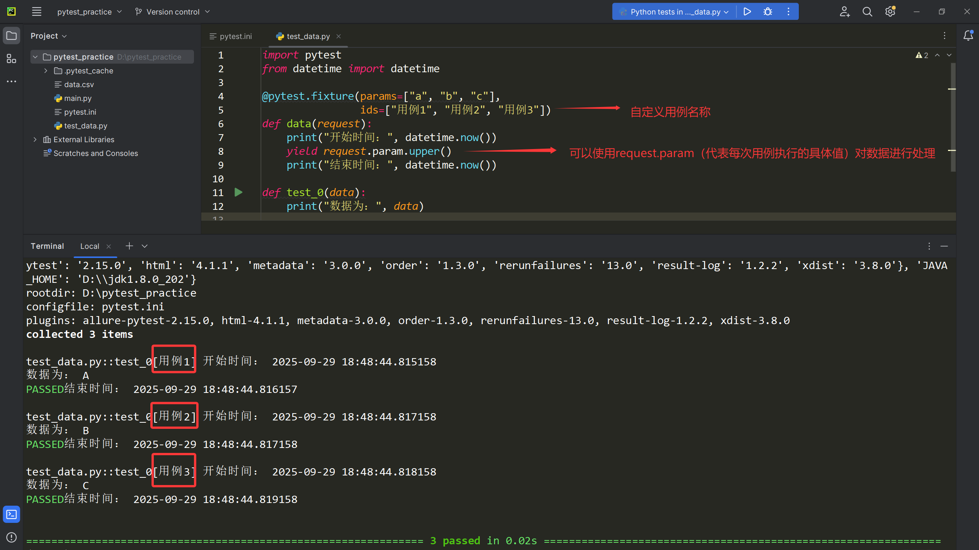This screenshot has width=979, height=550.
Task: Open Notifications bell icon
Action: [968, 36]
